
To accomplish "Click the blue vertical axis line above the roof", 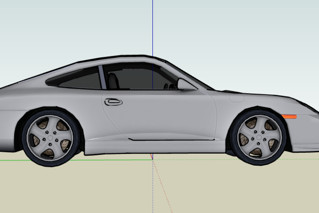I will [152, 28].
